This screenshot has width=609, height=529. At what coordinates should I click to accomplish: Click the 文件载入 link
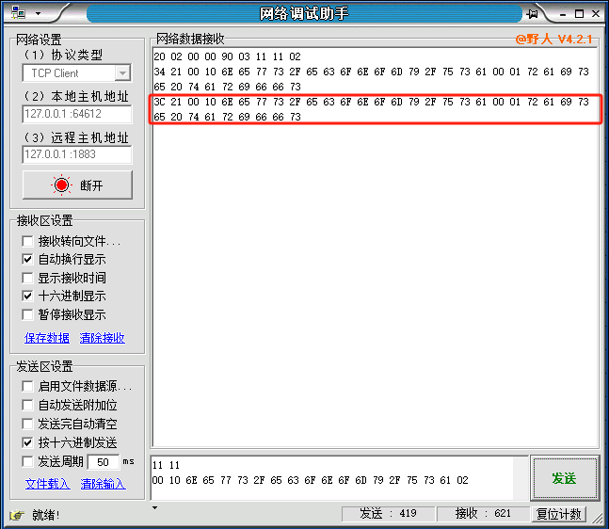(47, 484)
